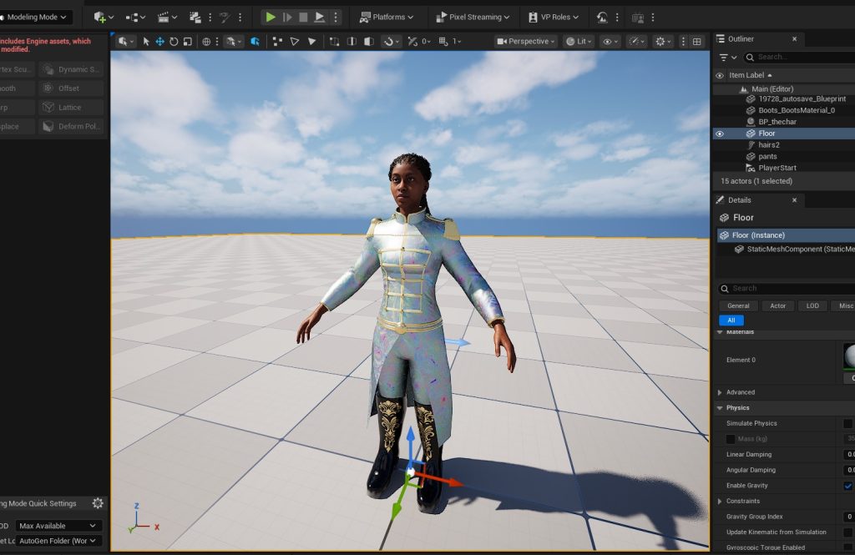This screenshot has height=555, width=855.
Task: Click the Lattice deform tool
Action: 70,108
